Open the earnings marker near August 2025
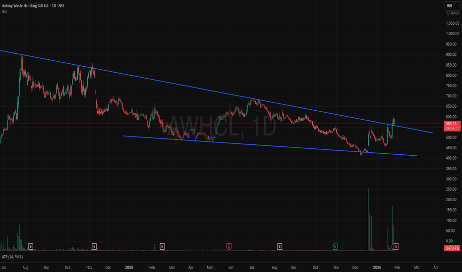This screenshot has width=462, height=272. [279, 246]
